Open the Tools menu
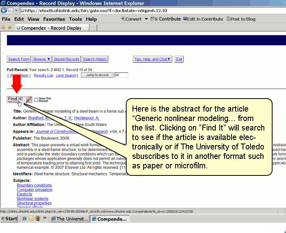 click(x=75, y=19)
